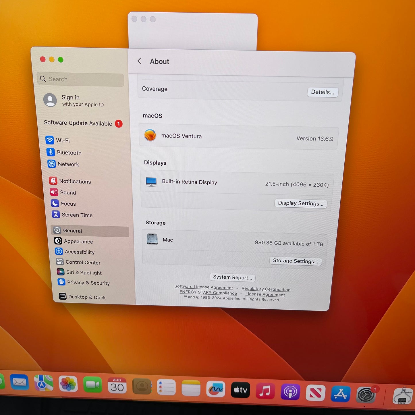Sign in with your Apple ID

[x=74, y=101]
